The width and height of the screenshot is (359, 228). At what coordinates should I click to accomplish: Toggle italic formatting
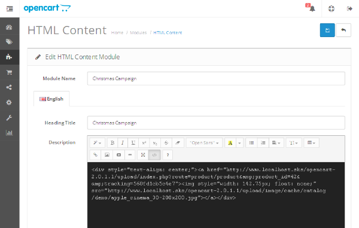(x=123, y=143)
